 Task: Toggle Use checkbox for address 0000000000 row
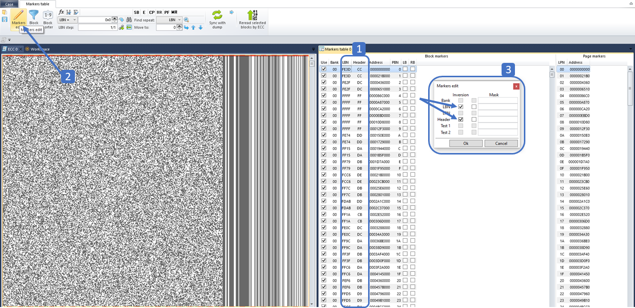tap(324, 69)
